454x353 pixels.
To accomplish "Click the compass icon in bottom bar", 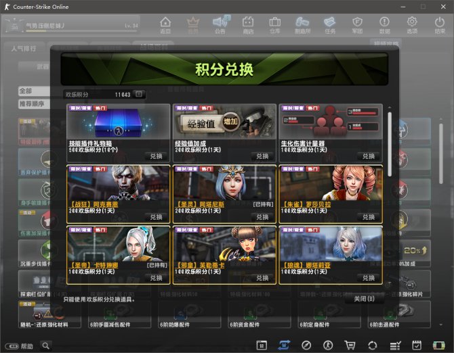I will [x=306, y=345].
